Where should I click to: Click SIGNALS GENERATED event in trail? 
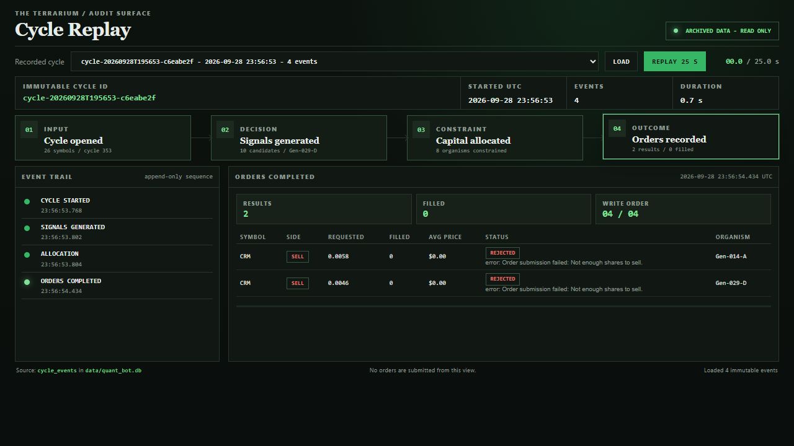[x=117, y=232]
